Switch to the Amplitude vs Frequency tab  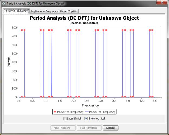click(x=44, y=11)
